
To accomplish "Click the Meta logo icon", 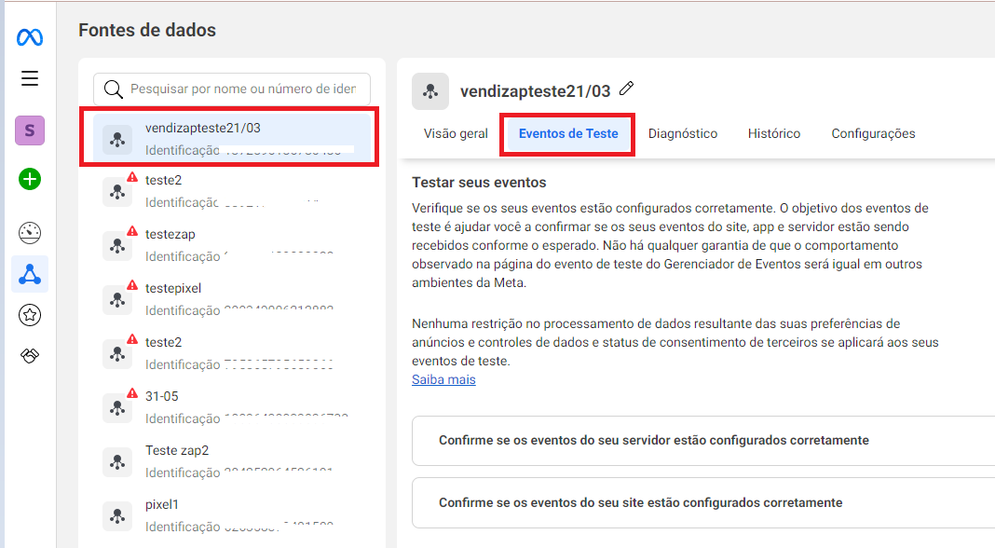I will pos(30,38).
